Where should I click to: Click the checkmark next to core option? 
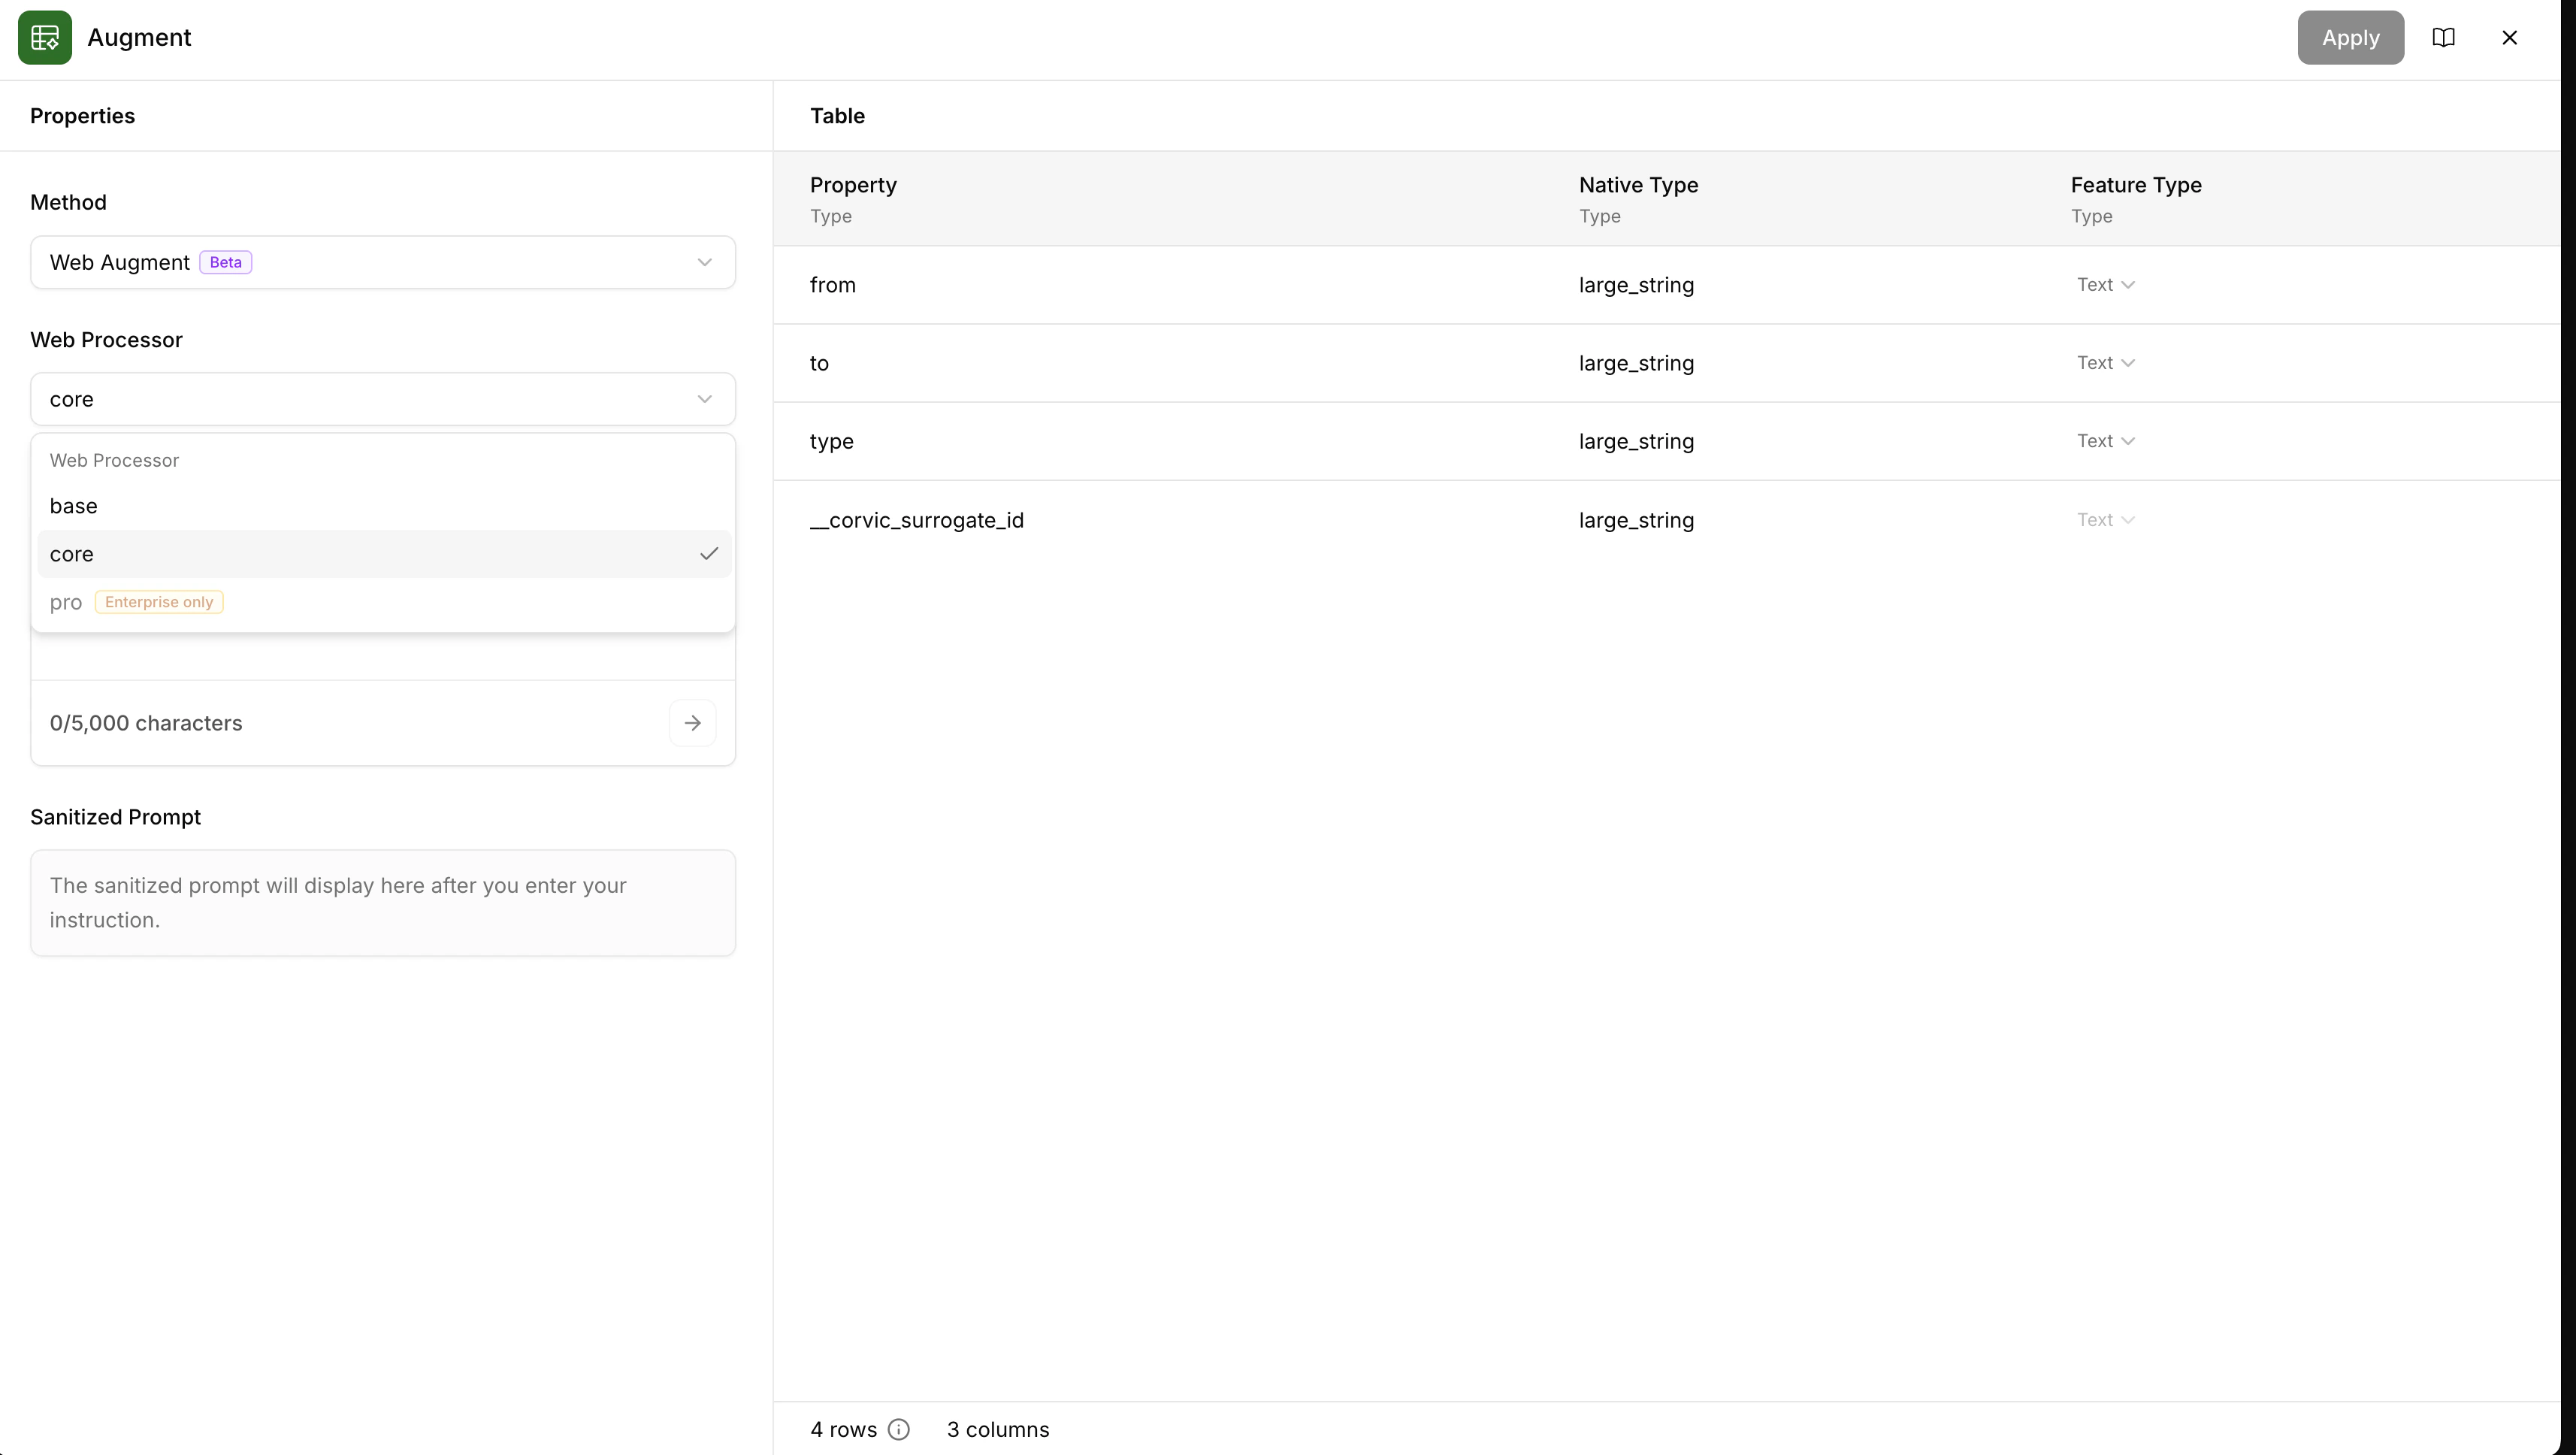709,553
